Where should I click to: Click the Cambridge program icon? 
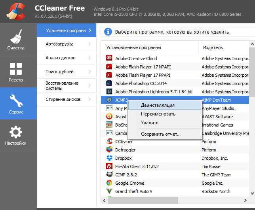point(109,133)
